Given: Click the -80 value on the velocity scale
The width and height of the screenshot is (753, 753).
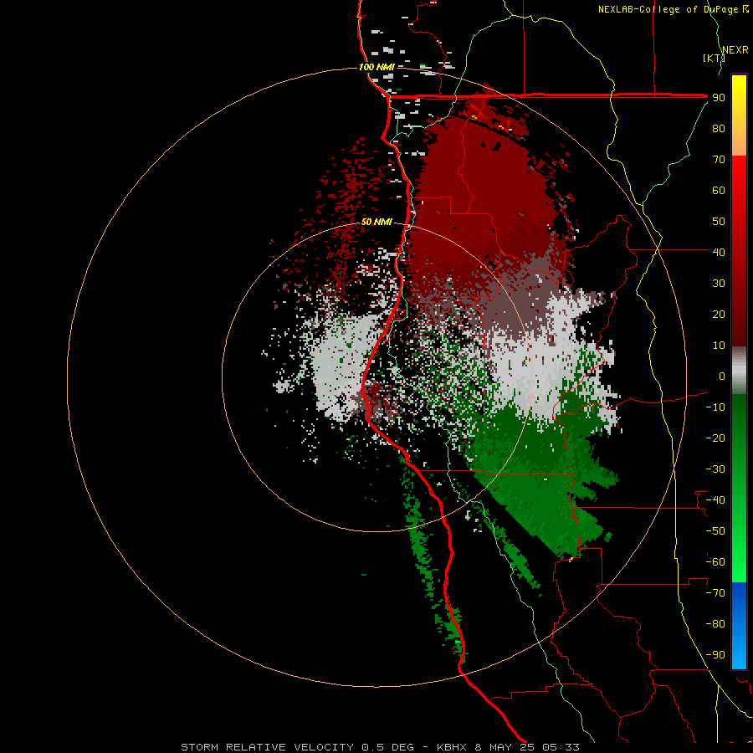Looking at the screenshot, I should tap(715, 624).
